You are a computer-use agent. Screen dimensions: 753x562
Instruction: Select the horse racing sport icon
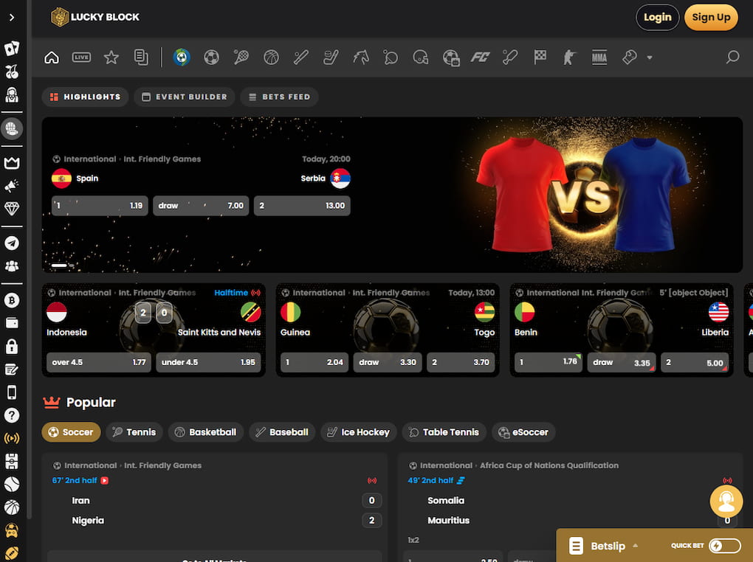pos(361,58)
